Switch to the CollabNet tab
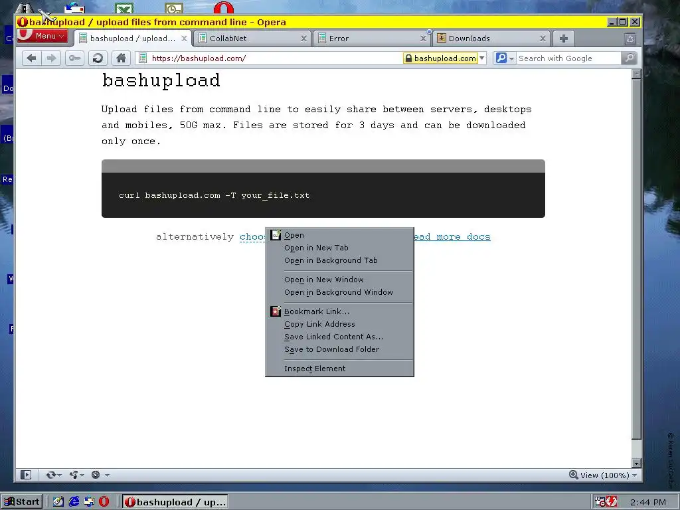 [x=252, y=39]
